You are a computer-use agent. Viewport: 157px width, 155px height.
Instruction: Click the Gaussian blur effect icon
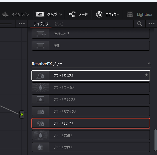pyautogui.click(x=40, y=75)
